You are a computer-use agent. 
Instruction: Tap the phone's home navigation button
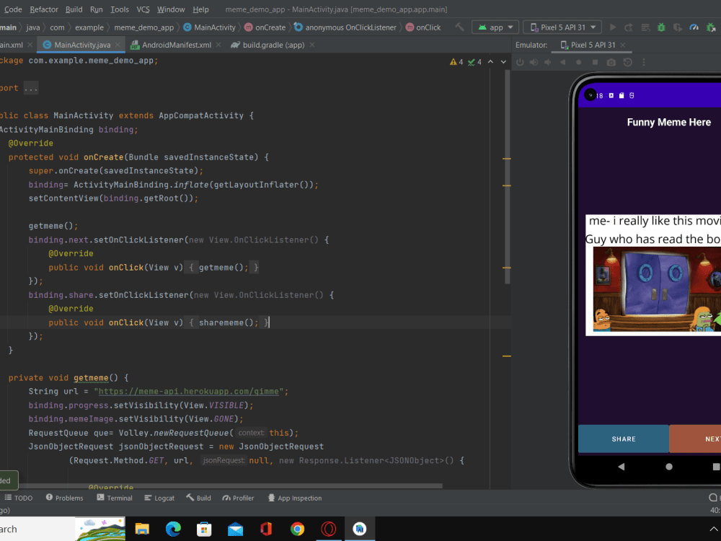click(669, 467)
